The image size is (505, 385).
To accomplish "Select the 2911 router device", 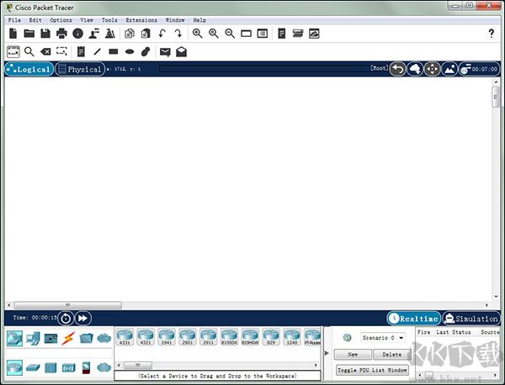I will tap(206, 338).
